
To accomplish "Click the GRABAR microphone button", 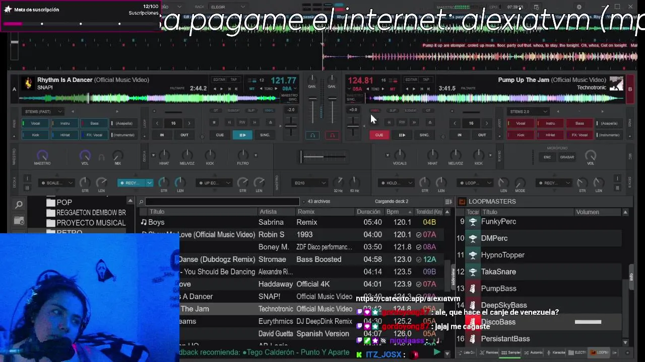I will 567,157.
